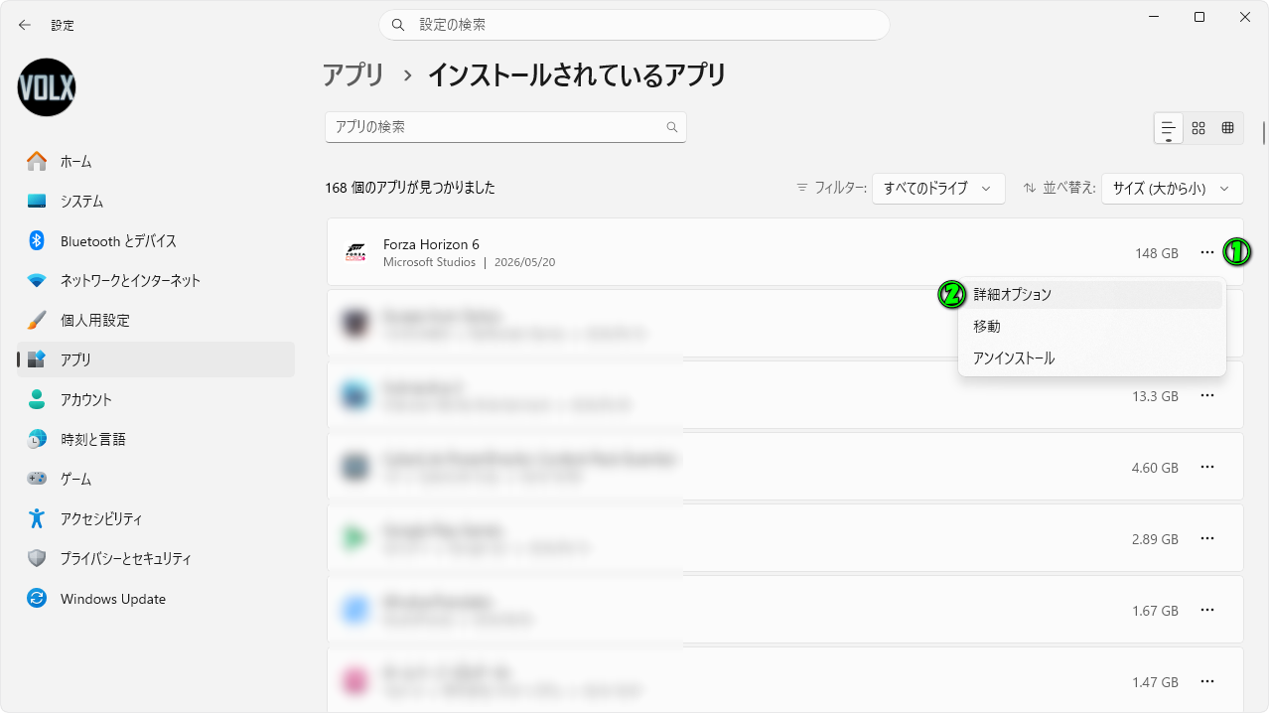The image size is (1269, 713).
Task: Choose 移動 from the menu
Action: (1092, 327)
